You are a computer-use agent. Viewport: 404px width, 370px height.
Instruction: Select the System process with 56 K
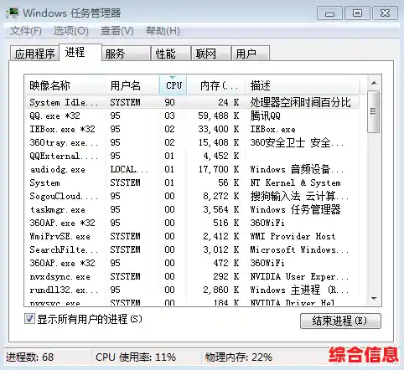tap(192, 182)
